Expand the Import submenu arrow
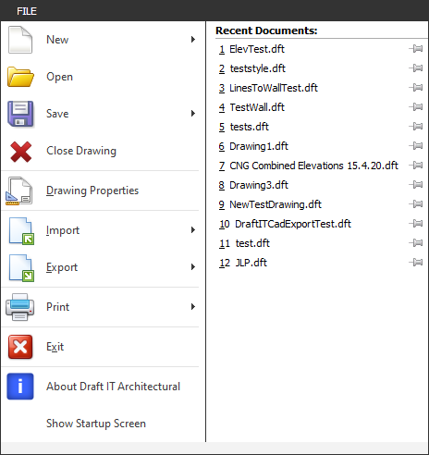The image size is (429, 455). tap(193, 230)
